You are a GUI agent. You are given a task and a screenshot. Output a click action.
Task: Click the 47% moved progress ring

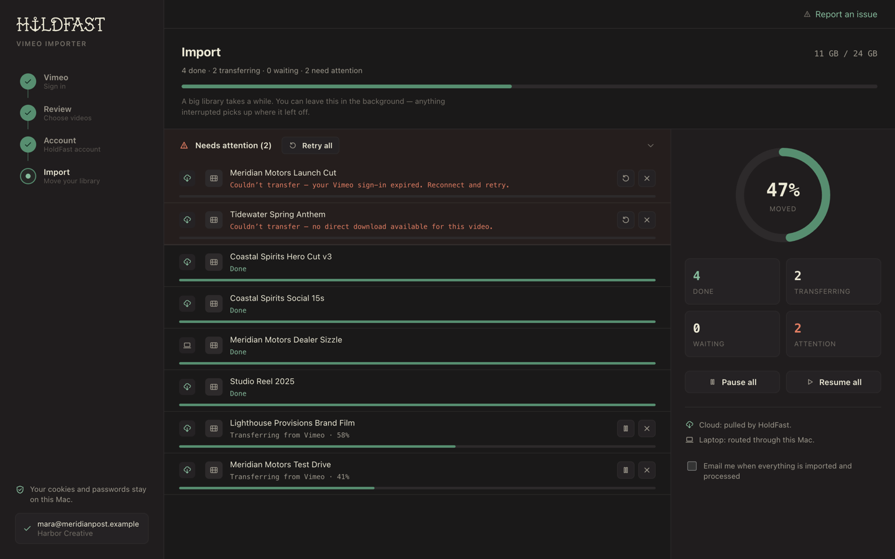[x=783, y=195]
